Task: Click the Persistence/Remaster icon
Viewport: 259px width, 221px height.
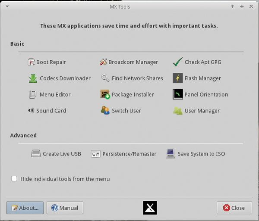Action: pos(96,154)
